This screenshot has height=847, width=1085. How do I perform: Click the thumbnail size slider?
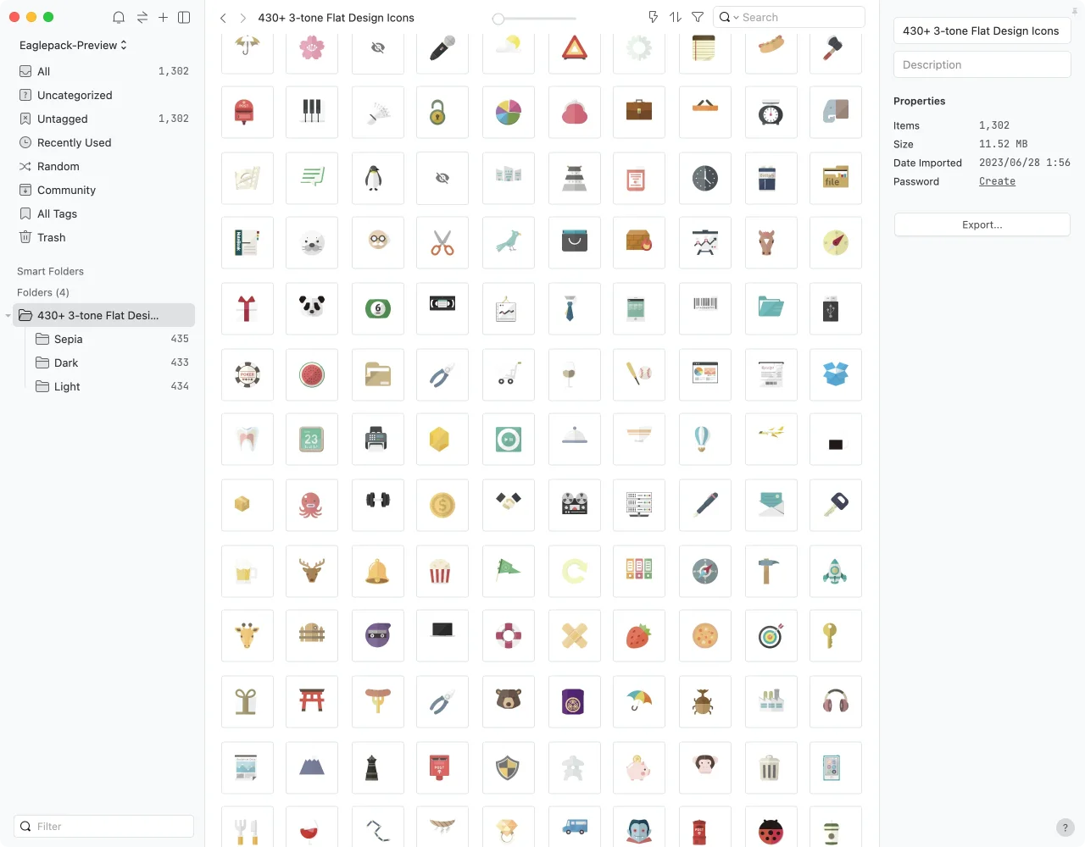tap(535, 18)
